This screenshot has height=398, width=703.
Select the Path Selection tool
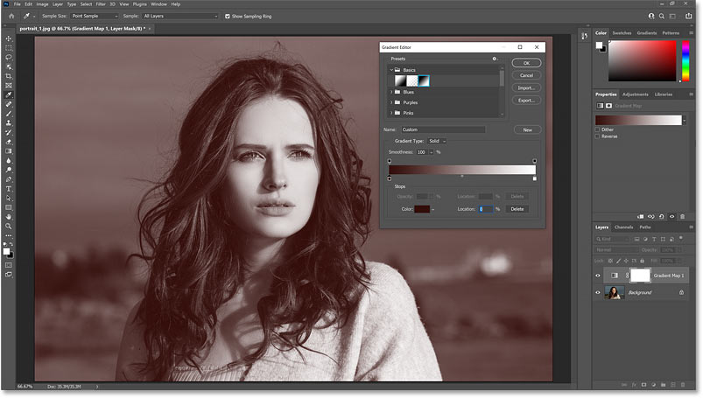9,198
